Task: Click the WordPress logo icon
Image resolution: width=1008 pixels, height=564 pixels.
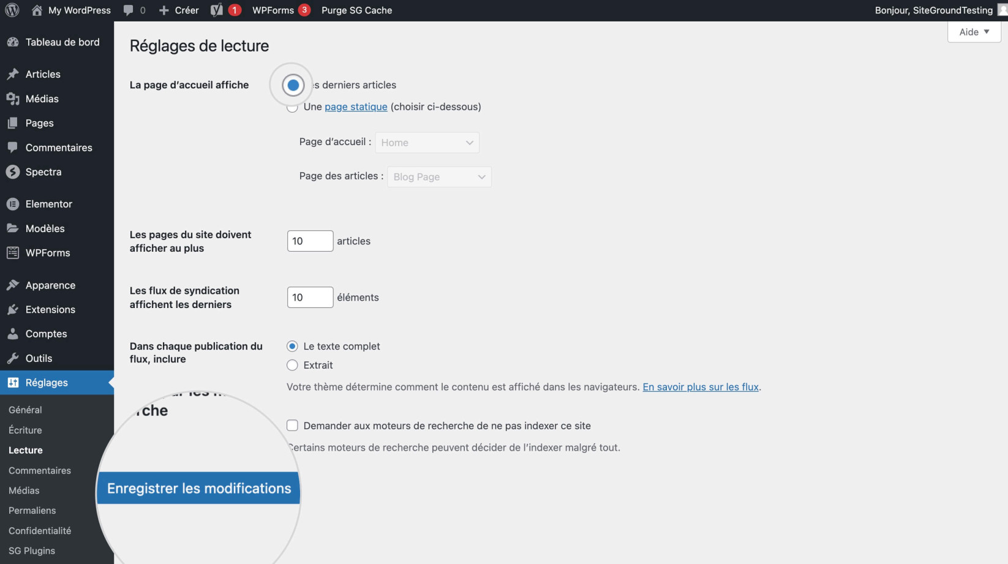Action: (12, 10)
